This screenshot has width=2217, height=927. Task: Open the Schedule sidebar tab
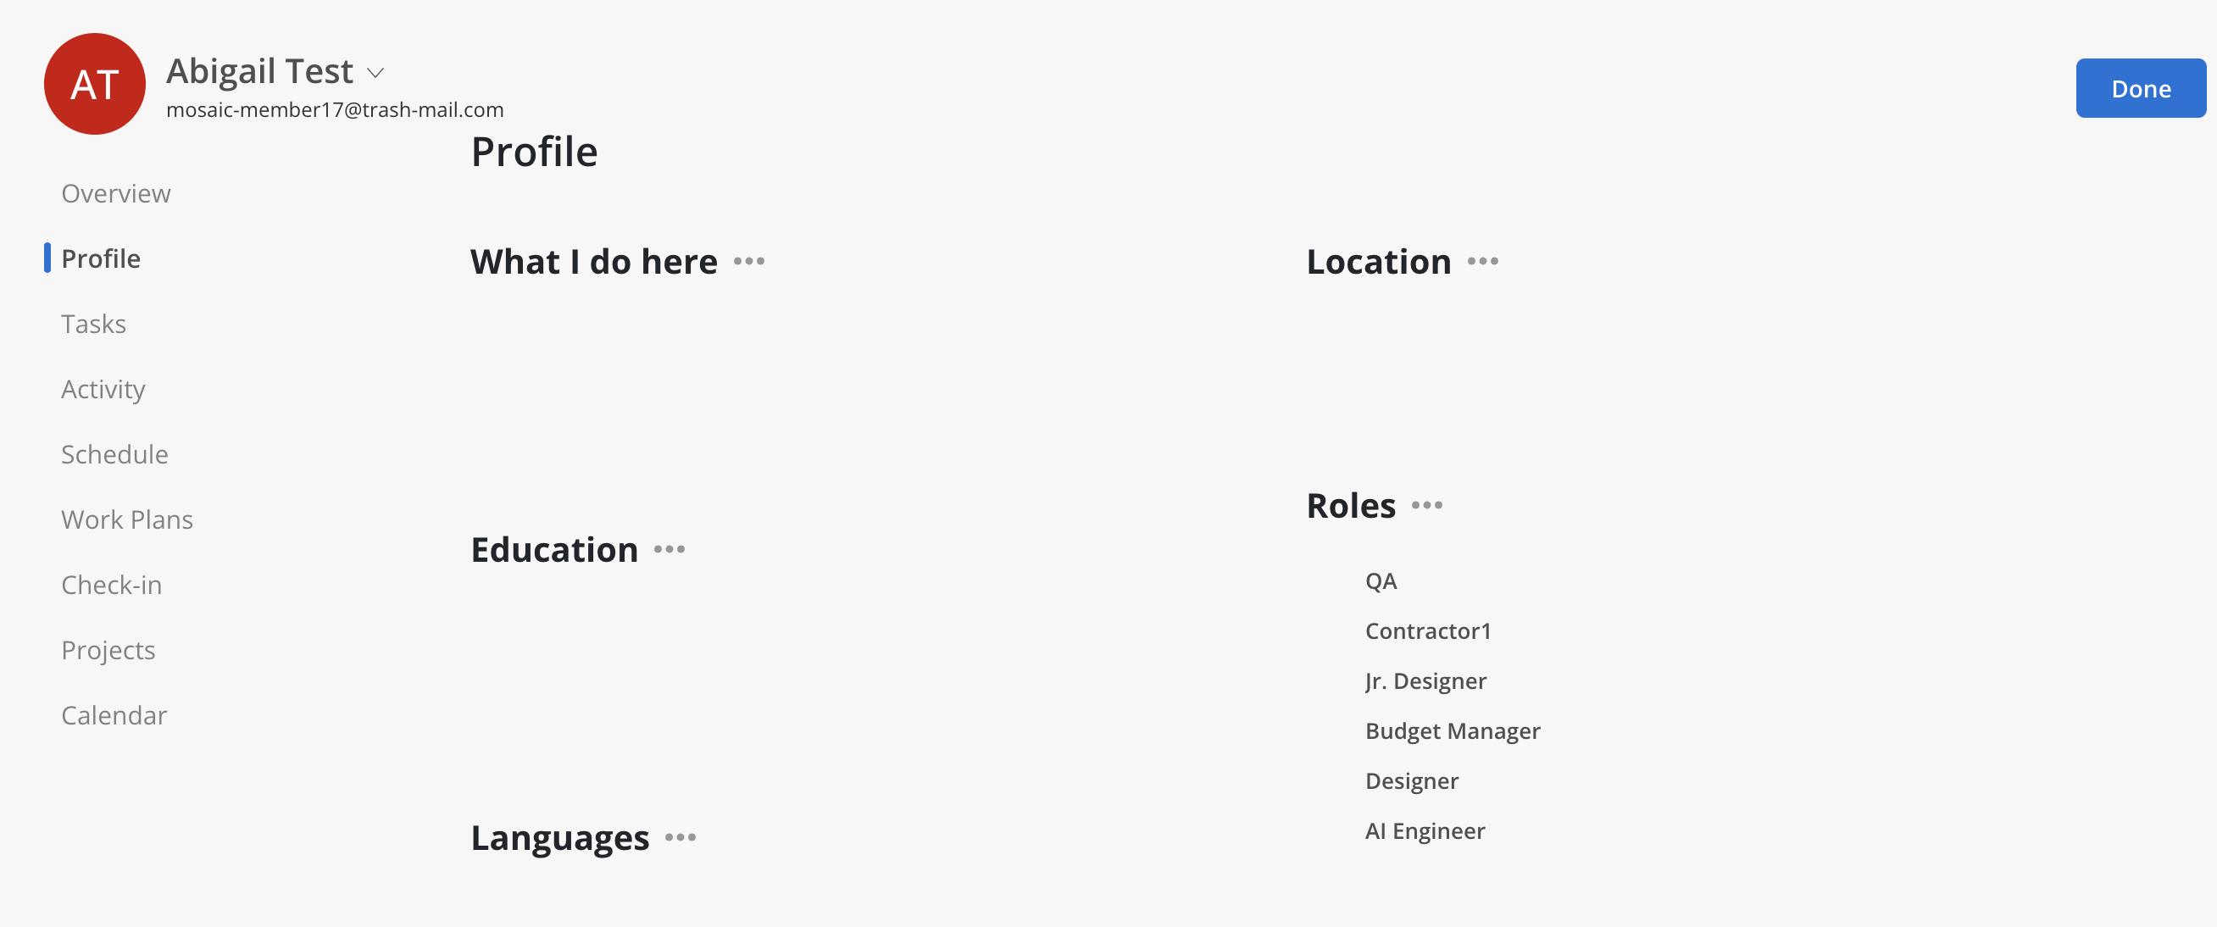click(x=114, y=454)
